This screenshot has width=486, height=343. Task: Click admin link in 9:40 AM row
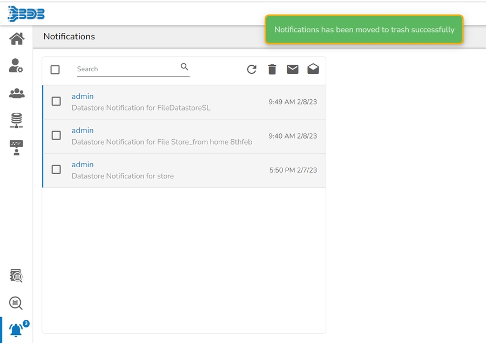point(83,131)
